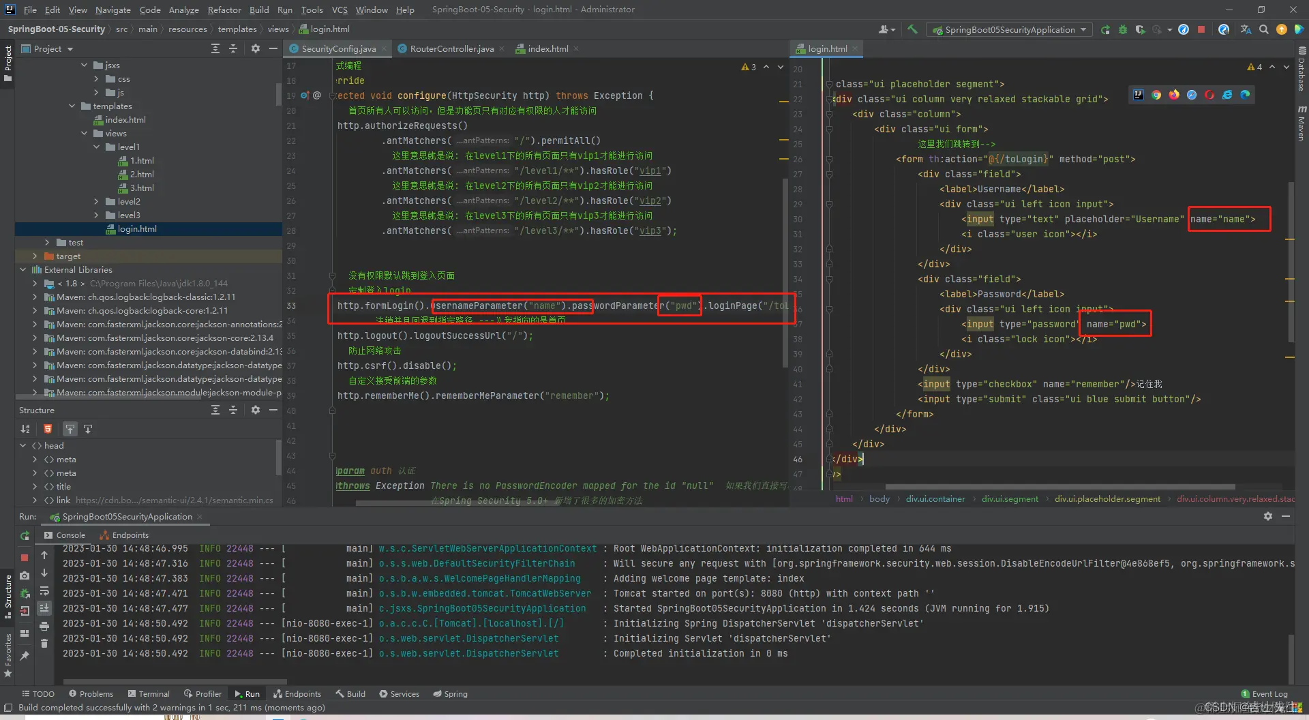Toggle the Database tool window stripe

click(x=1302, y=70)
